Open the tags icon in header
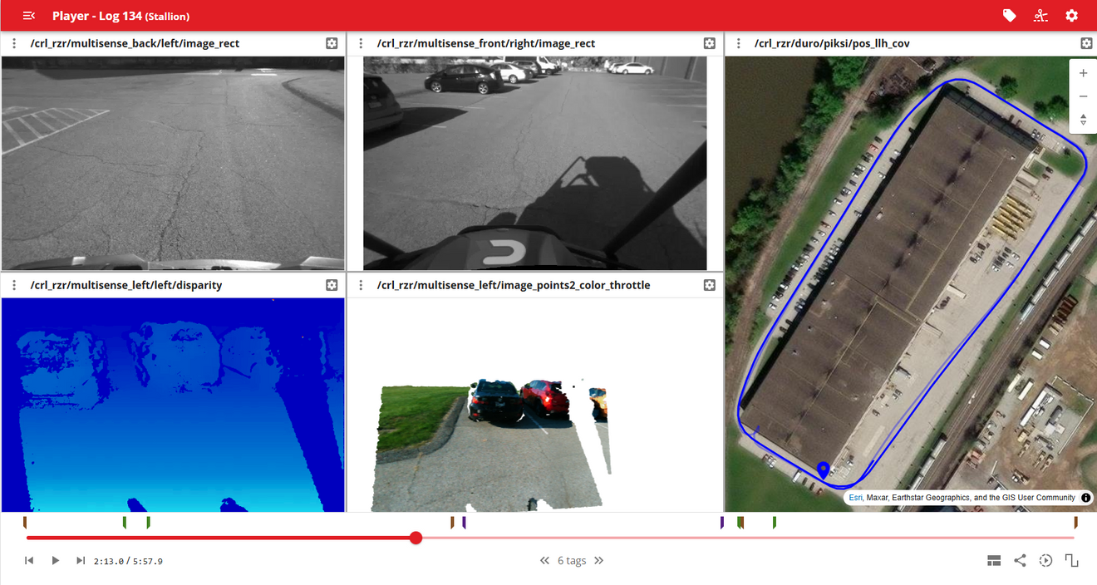 click(1010, 16)
